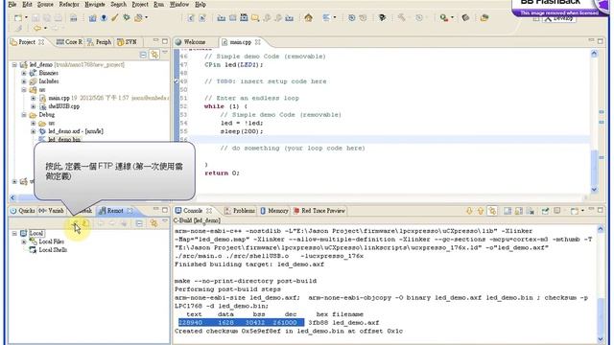Toggle task marker at line 49 TODO
Screen dimensions: 614x345
177,81
